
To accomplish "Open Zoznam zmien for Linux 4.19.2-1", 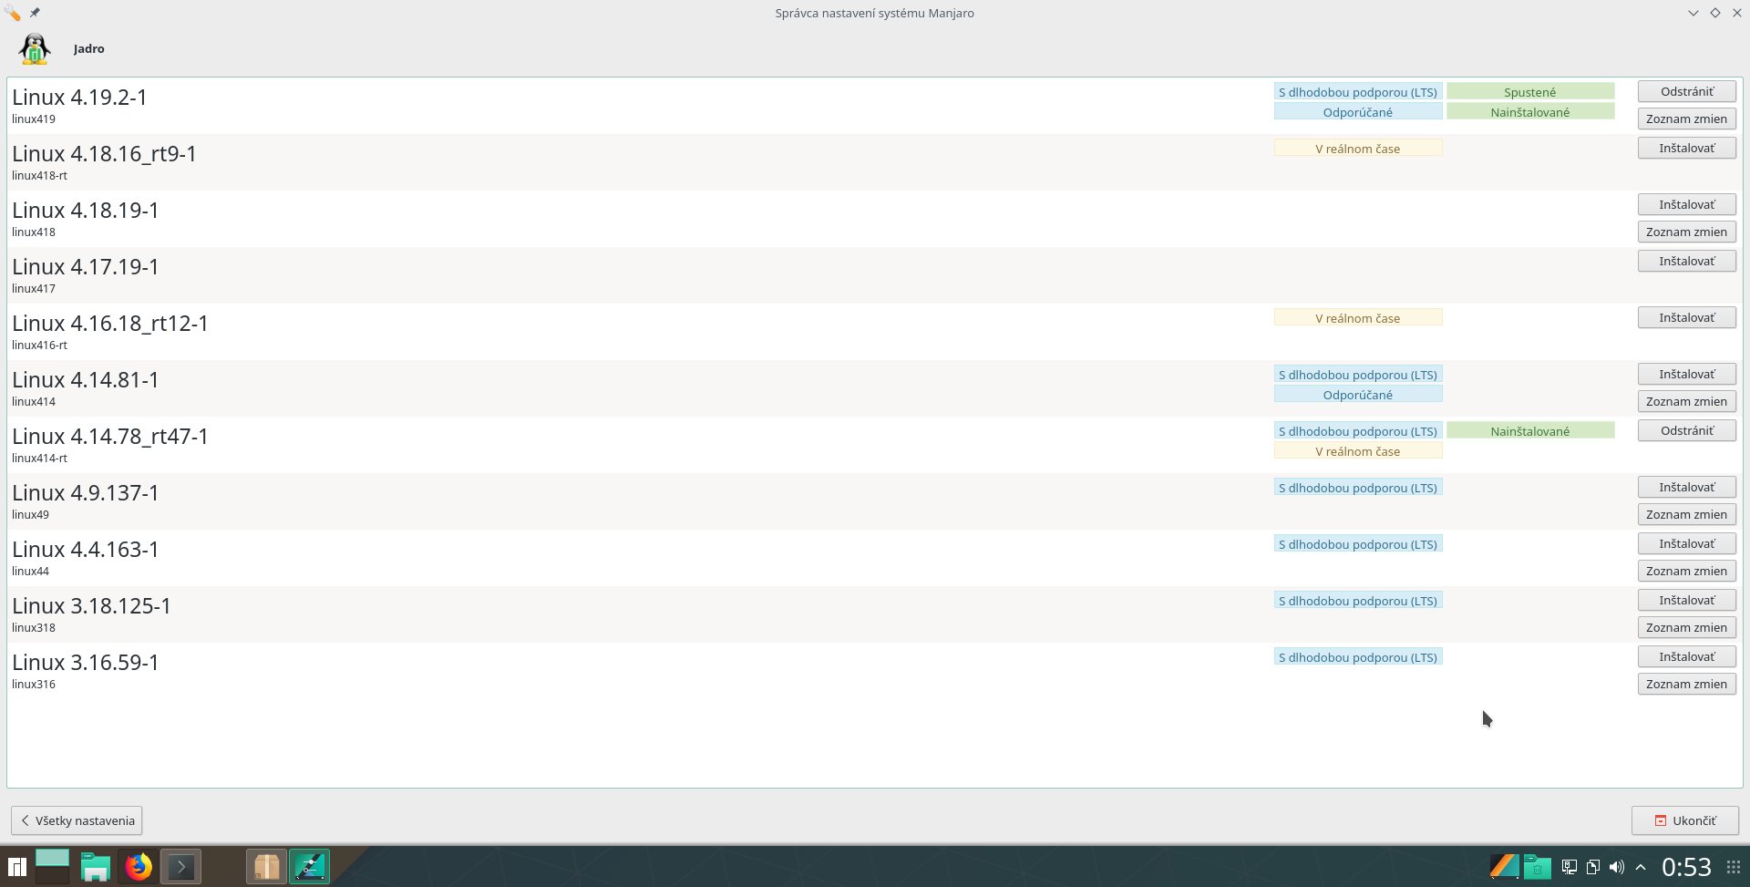I will pos(1687,119).
